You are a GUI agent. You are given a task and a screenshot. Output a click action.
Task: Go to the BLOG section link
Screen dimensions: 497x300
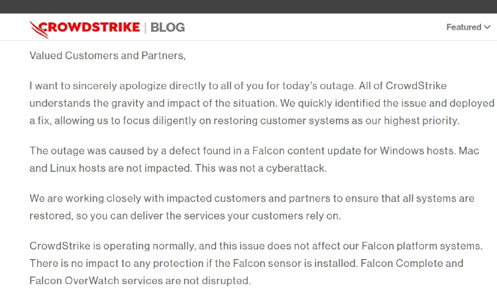tap(168, 28)
